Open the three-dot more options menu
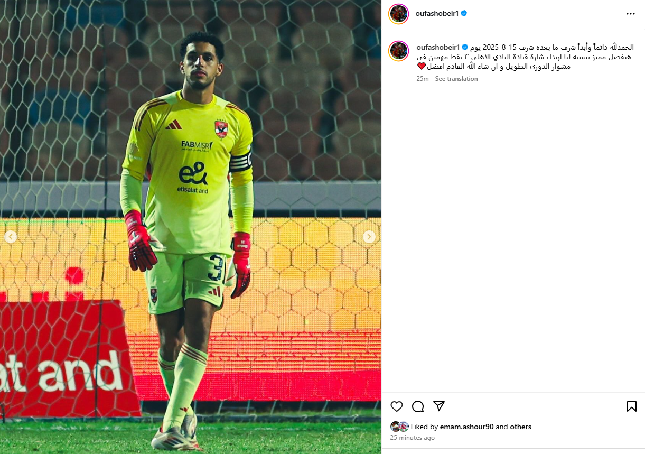Viewport: 645px width, 454px height. pyautogui.click(x=631, y=14)
